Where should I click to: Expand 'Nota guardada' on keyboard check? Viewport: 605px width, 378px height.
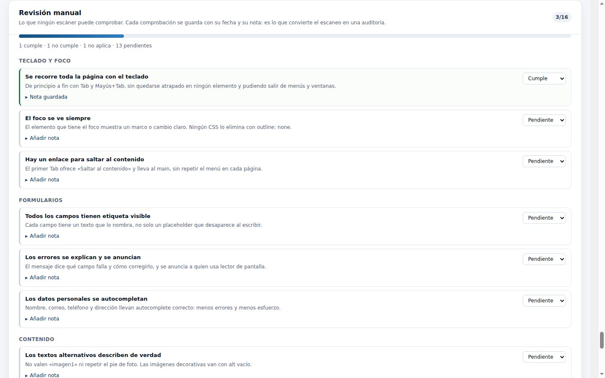[46, 97]
